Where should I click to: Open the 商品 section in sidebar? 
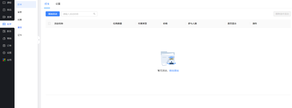pos(7,10)
